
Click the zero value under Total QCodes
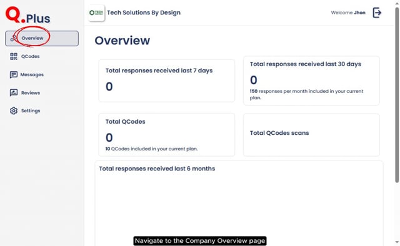click(x=109, y=137)
